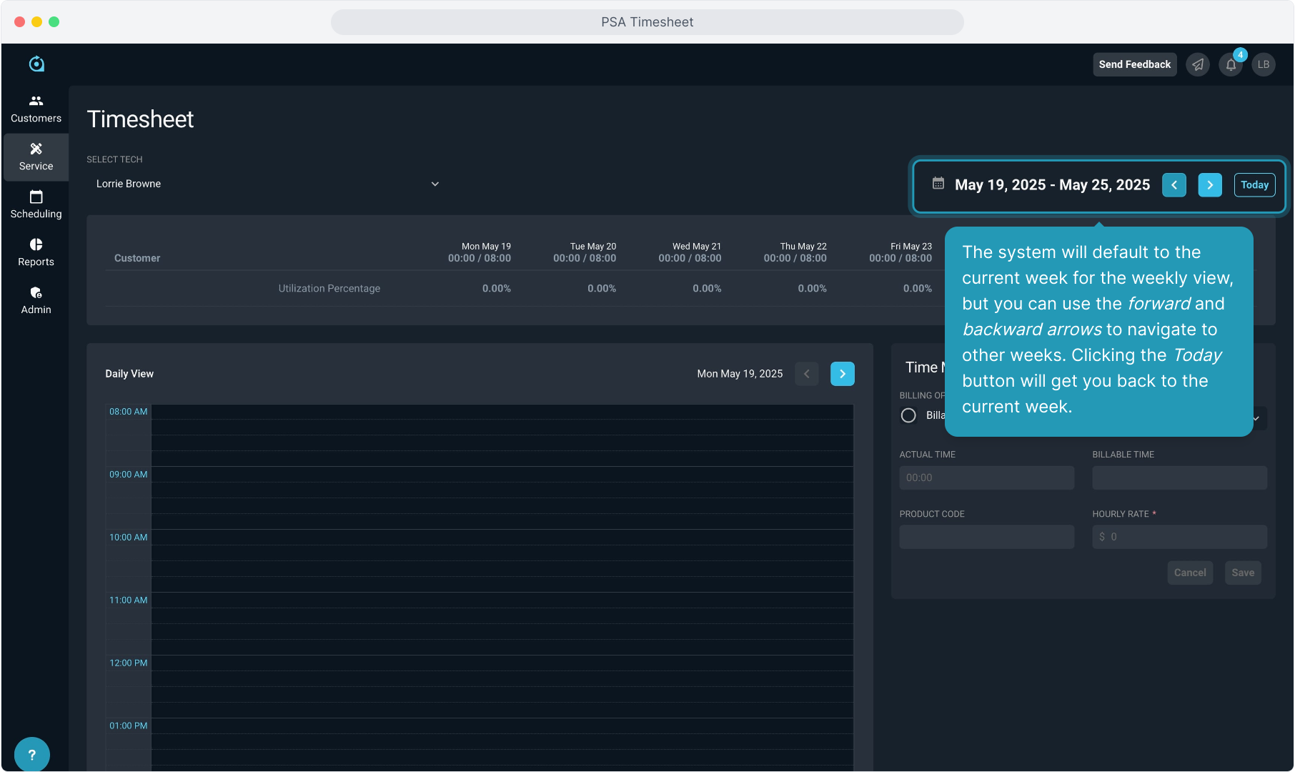Open the Customers section

coord(36,109)
